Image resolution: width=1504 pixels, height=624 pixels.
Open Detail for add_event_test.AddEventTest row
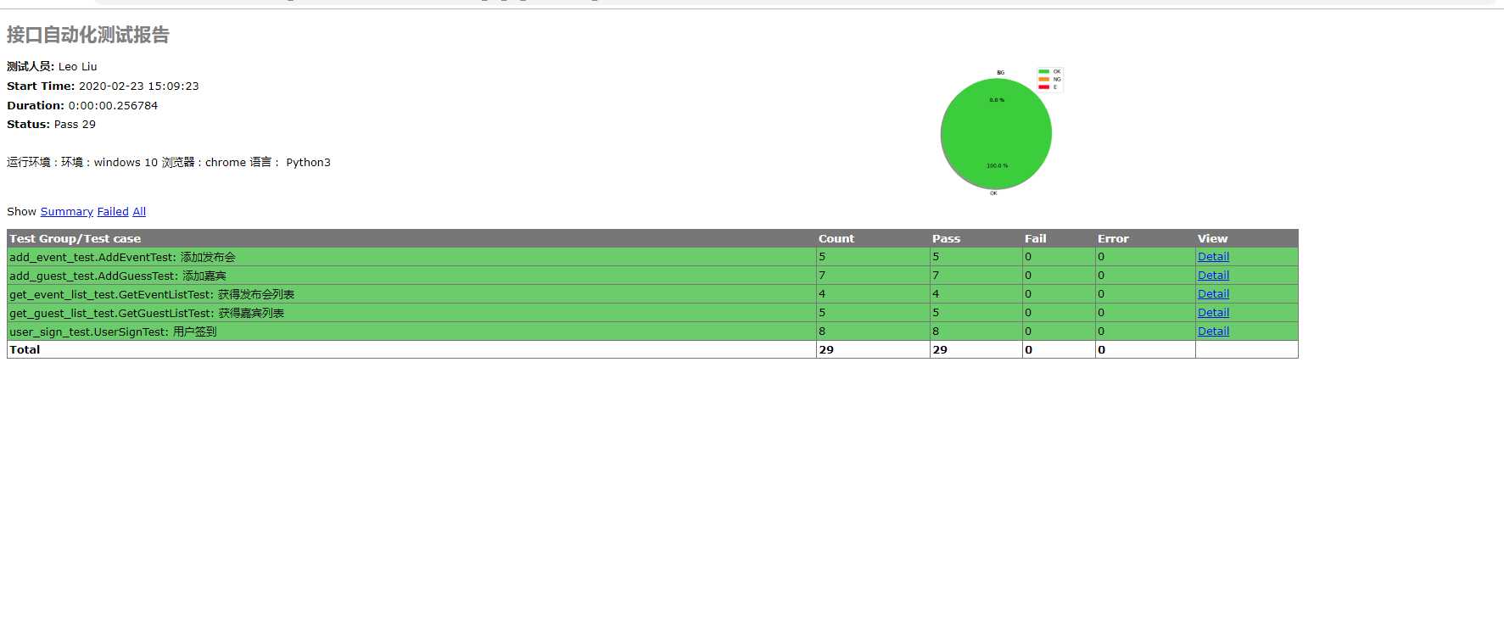pyautogui.click(x=1213, y=257)
